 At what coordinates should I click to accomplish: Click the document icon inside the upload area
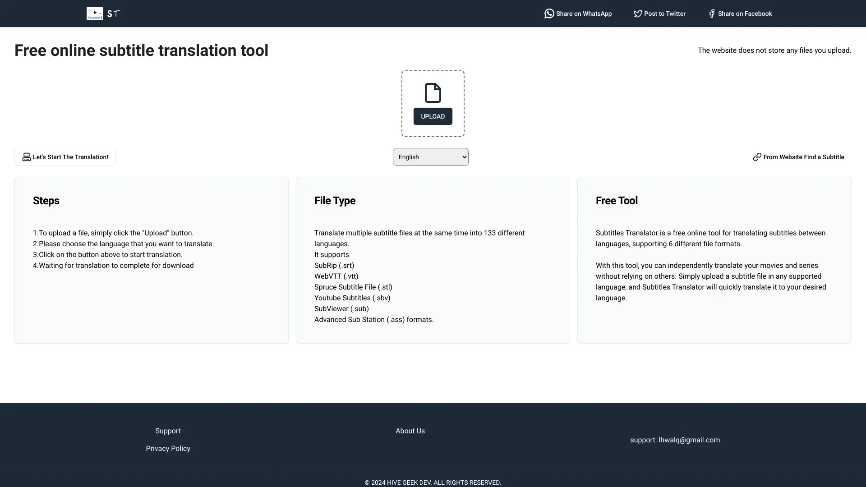point(433,92)
